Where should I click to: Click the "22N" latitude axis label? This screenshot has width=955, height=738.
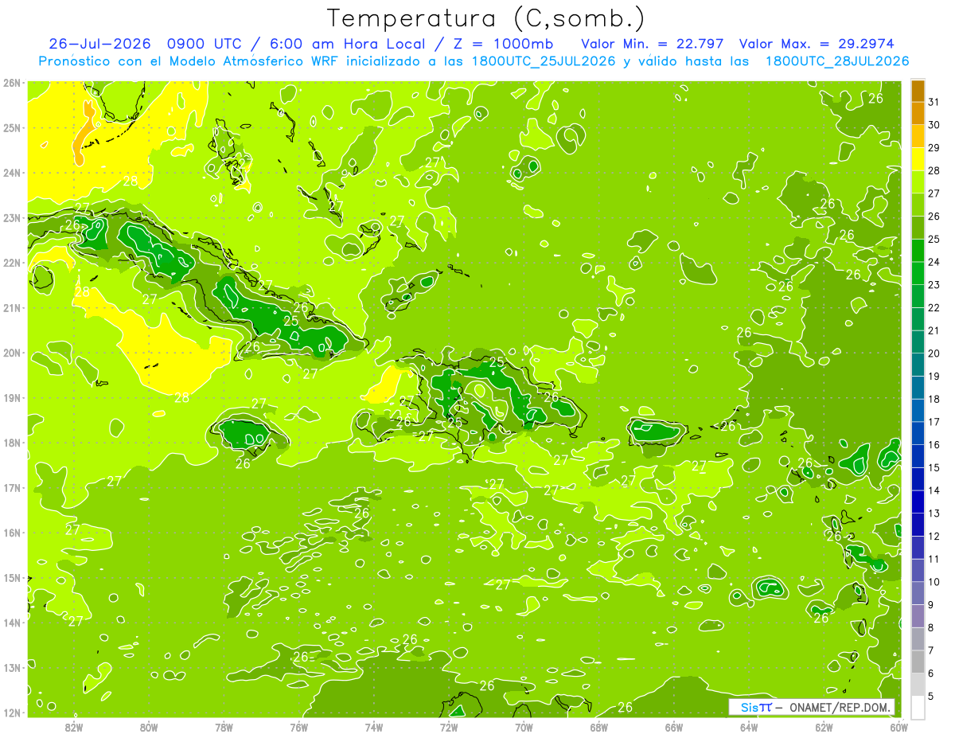coord(12,263)
